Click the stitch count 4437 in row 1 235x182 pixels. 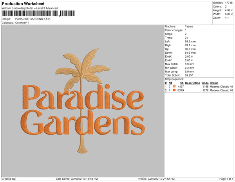181,87
